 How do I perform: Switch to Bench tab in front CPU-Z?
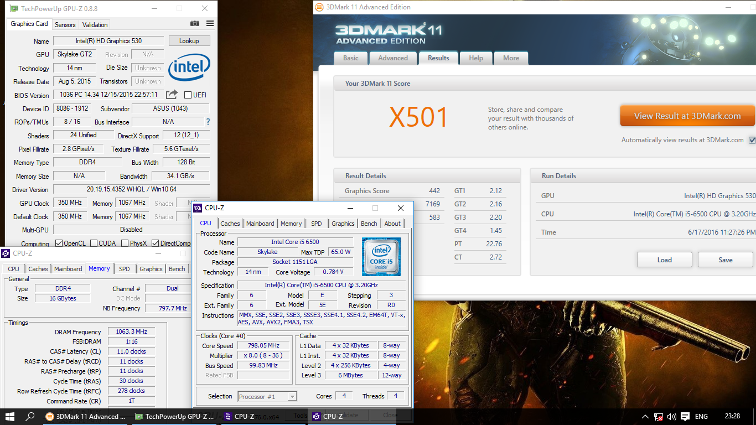pyautogui.click(x=369, y=224)
